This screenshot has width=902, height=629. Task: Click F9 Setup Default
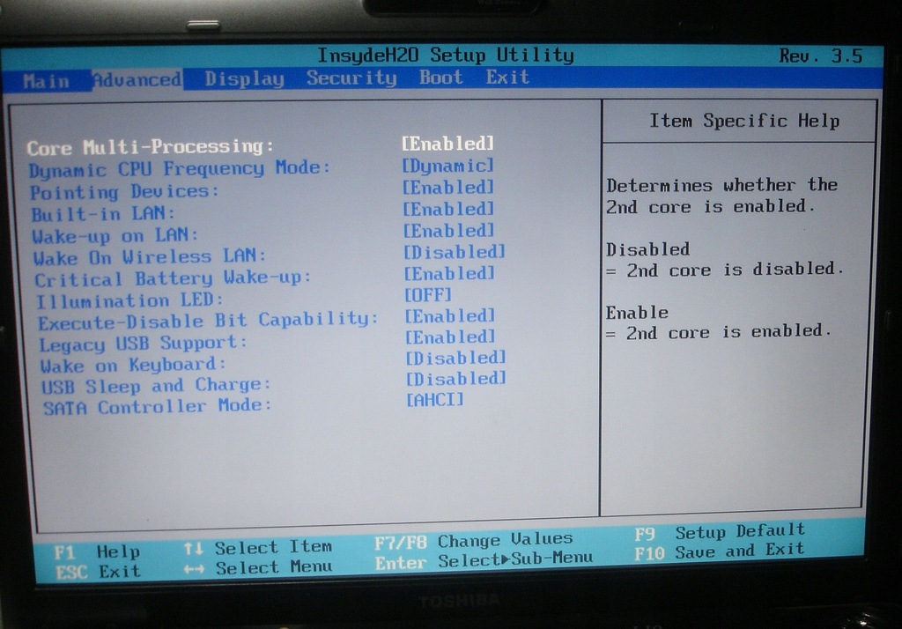(719, 531)
